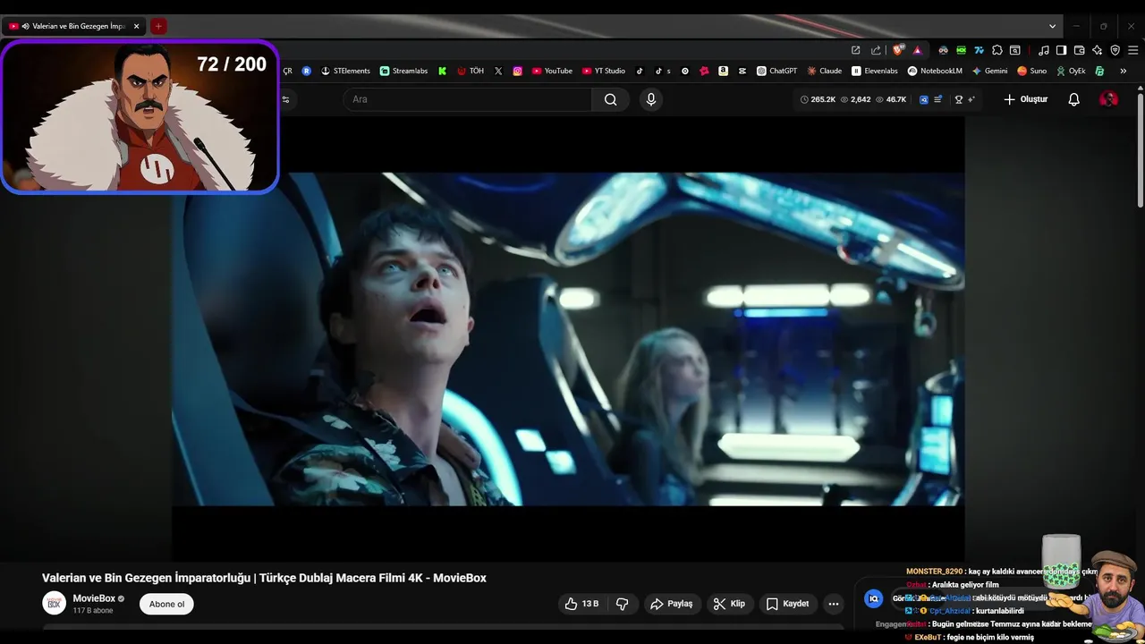Open the YouTube account avatar menu
This screenshot has height=644, width=1145.
coord(1108,99)
